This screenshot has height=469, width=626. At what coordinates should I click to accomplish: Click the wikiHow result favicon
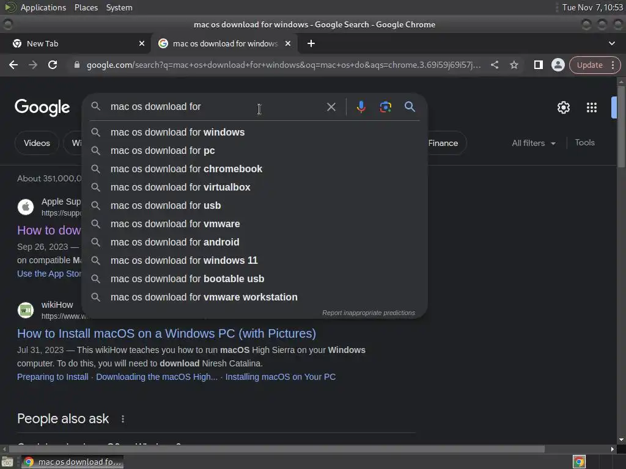[x=26, y=310]
